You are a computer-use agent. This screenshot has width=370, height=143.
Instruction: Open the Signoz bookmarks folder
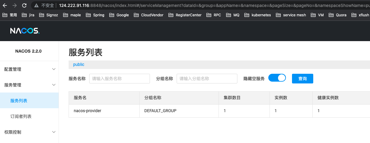click(x=49, y=15)
